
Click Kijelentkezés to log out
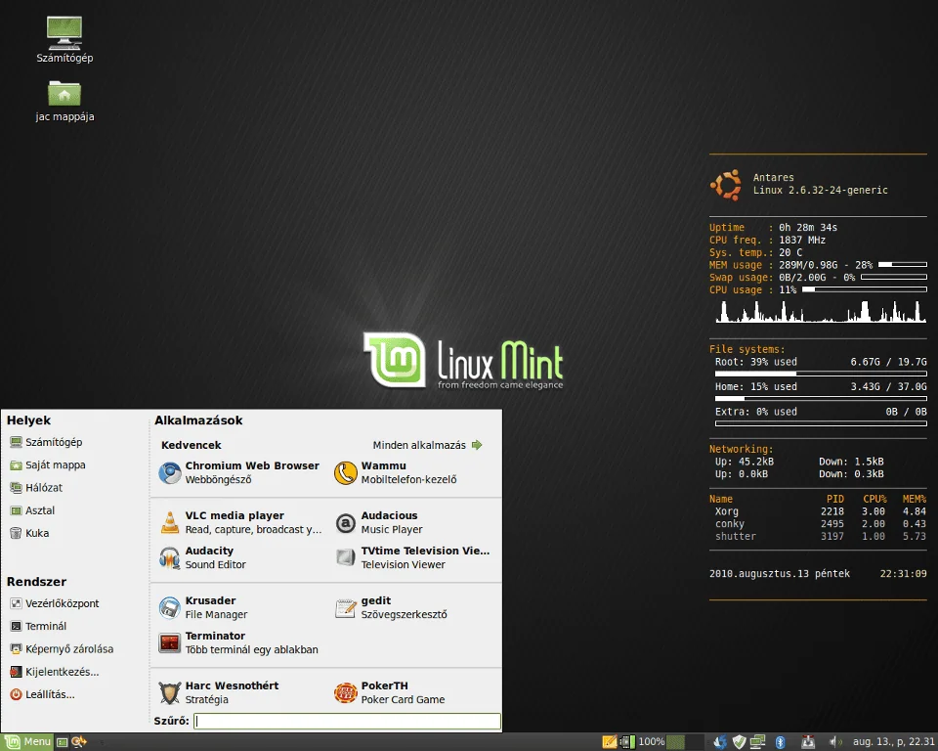click(59, 672)
